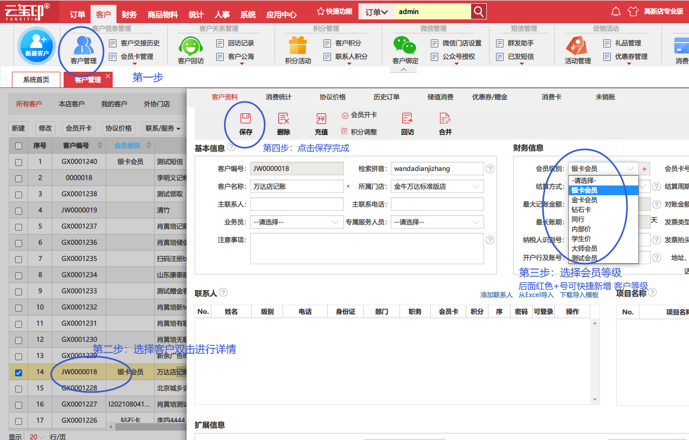Open 礼品管理 ribbon item
Image resolution: width=689 pixels, height=440 pixels.
click(x=622, y=43)
